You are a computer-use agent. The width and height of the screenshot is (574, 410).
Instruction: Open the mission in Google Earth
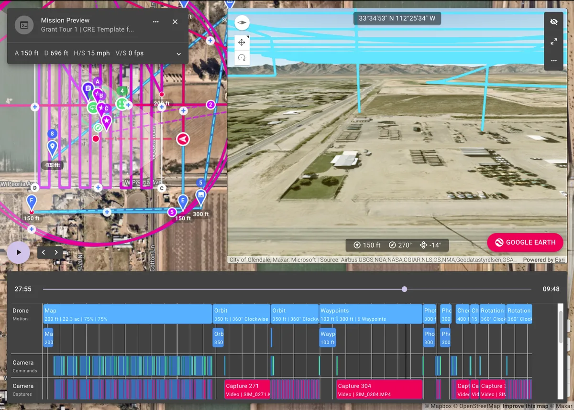(x=525, y=242)
